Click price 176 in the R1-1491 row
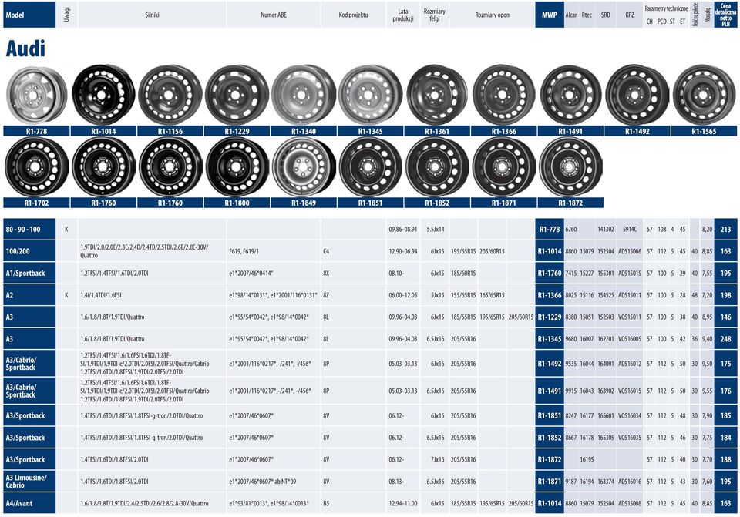 [x=726, y=391]
